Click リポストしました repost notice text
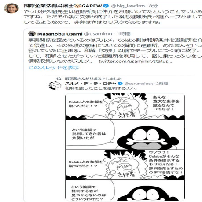The image size is (202, 202). 93,79
